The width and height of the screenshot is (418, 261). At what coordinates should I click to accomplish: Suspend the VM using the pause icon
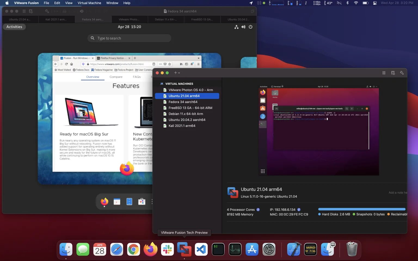[384, 73]
